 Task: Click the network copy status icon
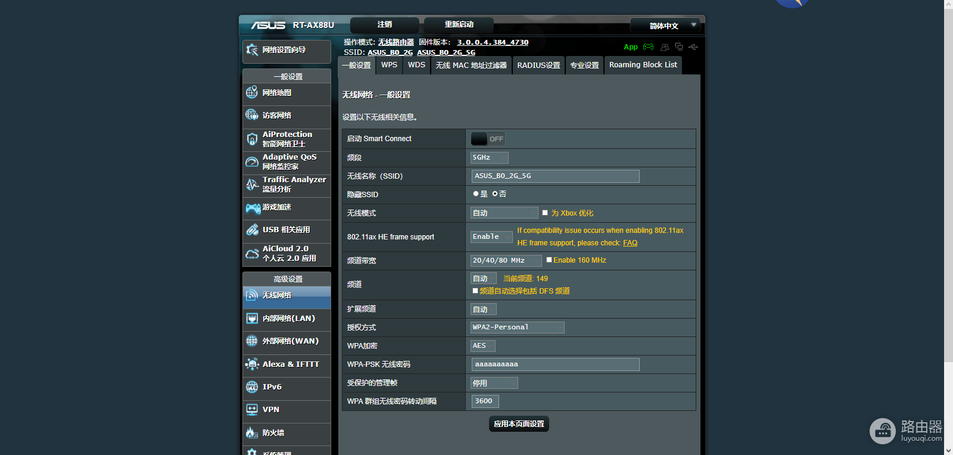point(679,46)
